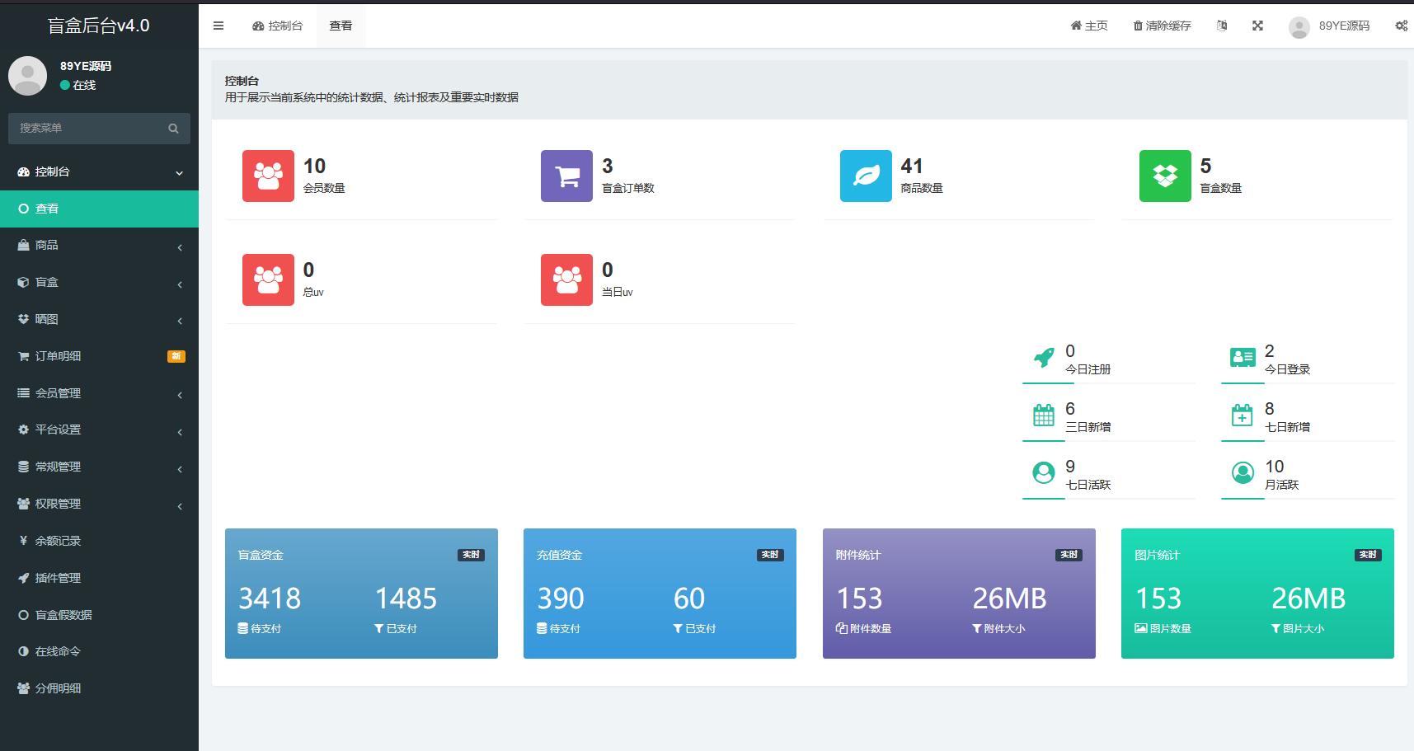Open 在线命令 in the sidebar

(x=99, y=651)
